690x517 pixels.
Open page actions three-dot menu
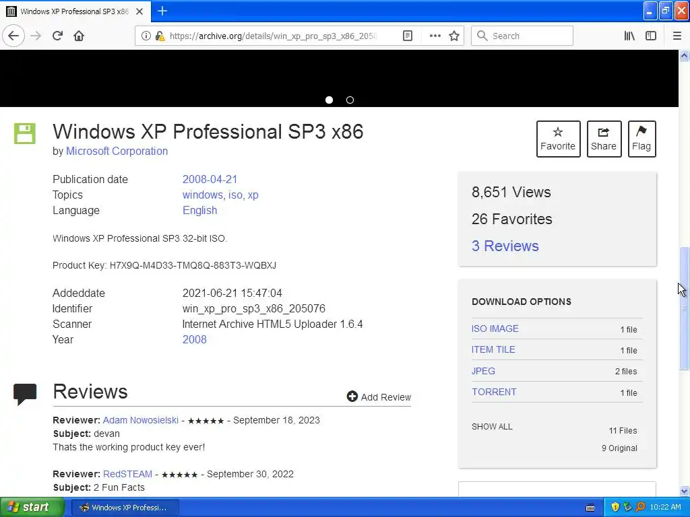click(x=435, y=36)
